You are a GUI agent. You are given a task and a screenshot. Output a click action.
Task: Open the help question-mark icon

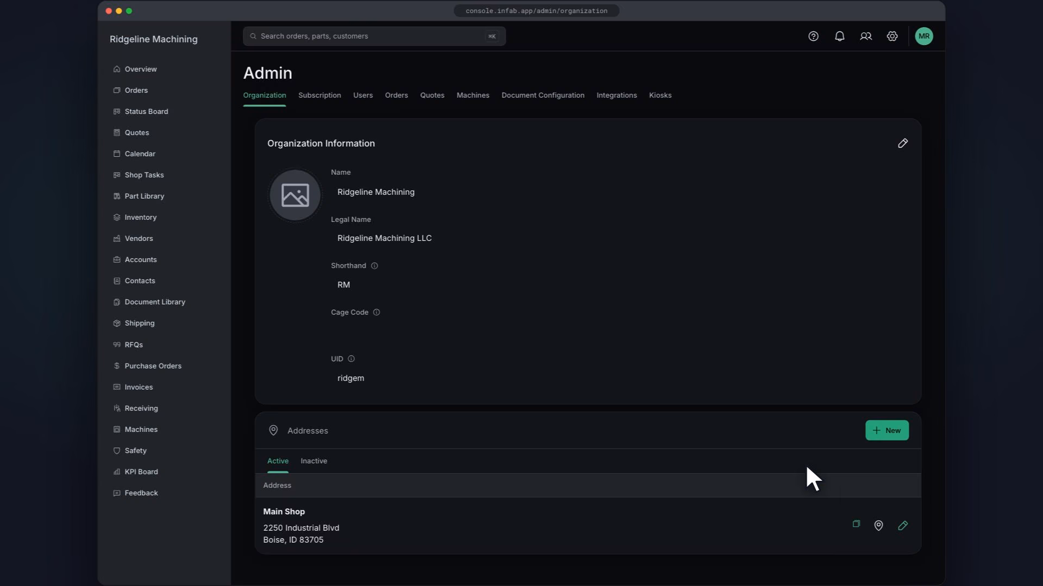[x=813, y=36]
